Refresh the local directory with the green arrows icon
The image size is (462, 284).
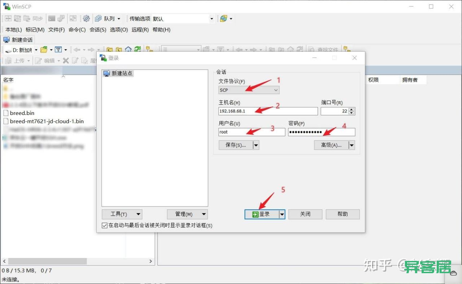tap(138, 50)
